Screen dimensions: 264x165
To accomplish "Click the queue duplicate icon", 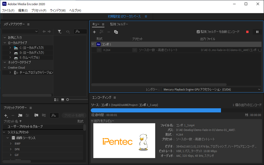I will click(x=116, y=32).
